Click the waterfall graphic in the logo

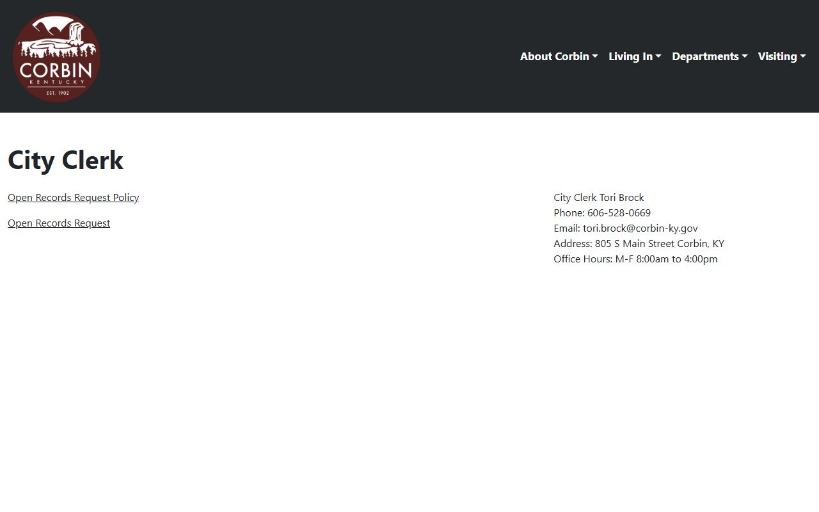pyautogui.click(x=77, y=33)
